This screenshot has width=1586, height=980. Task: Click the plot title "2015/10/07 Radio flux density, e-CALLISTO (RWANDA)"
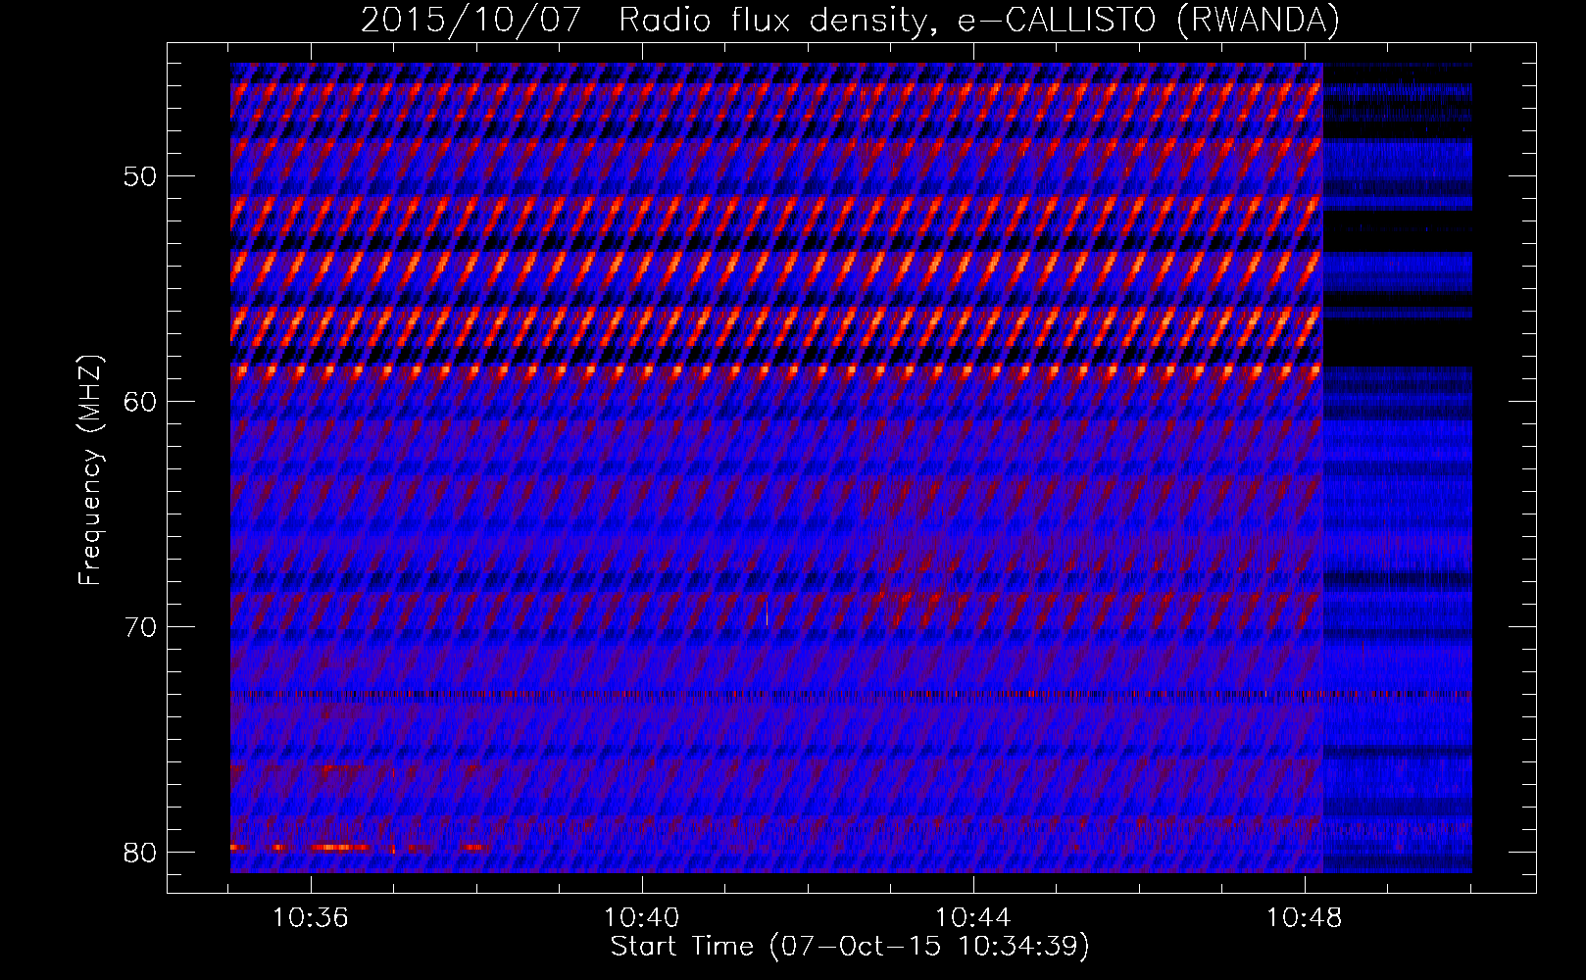pos(850,20)
